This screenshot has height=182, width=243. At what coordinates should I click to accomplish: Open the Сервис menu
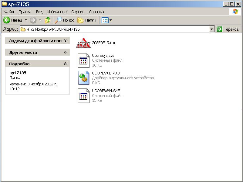(x=78, y=12)
